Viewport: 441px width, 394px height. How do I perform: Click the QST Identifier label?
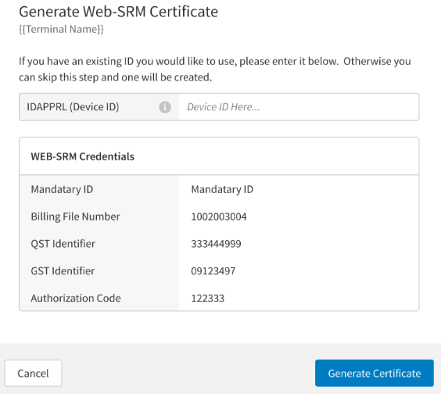coord(63,244)
